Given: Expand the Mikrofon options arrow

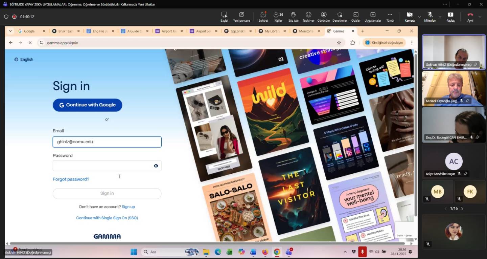Looking at the screenshot, I should pos(440,17).
